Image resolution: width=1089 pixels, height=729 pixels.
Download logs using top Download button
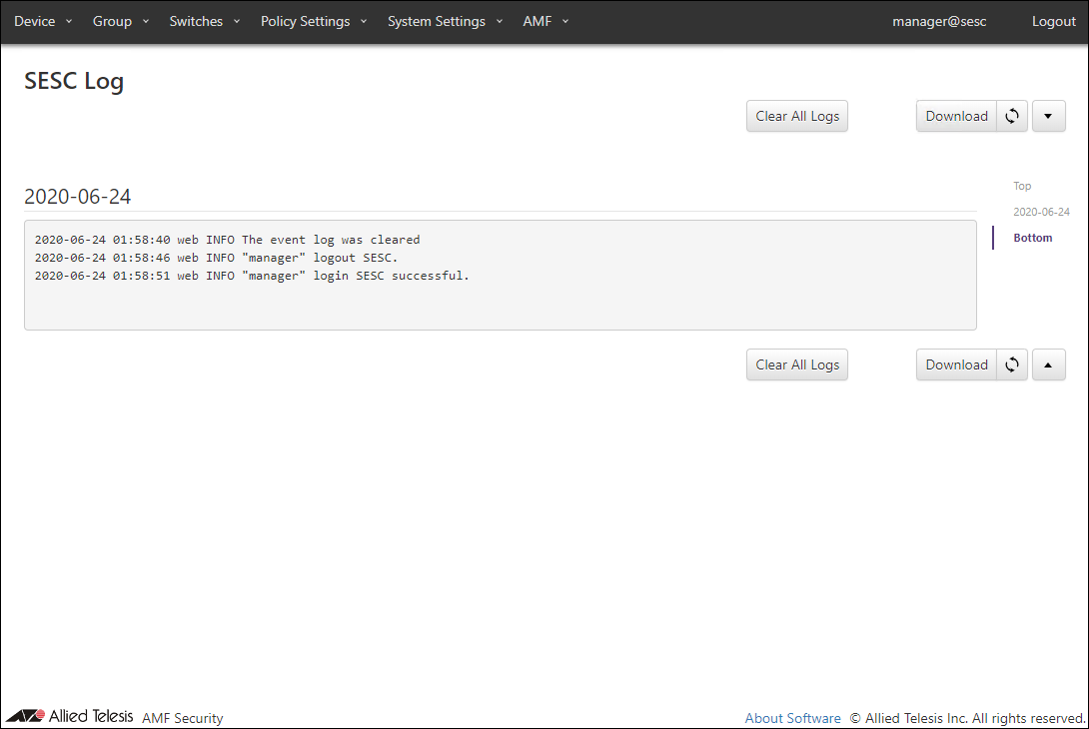[956, 116]
